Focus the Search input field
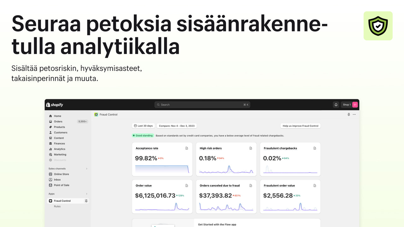 click(x=202, y=105)
